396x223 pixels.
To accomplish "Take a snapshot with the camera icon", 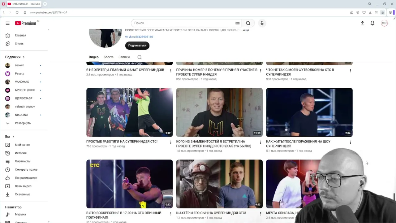I will (351, 12).
